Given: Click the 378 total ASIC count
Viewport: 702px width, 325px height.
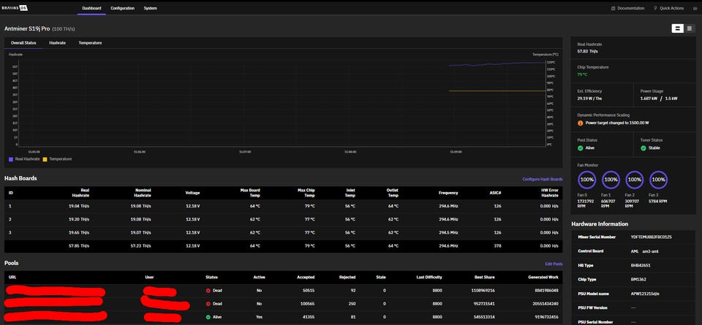Looking at the screenshot, I should (497, 246).
